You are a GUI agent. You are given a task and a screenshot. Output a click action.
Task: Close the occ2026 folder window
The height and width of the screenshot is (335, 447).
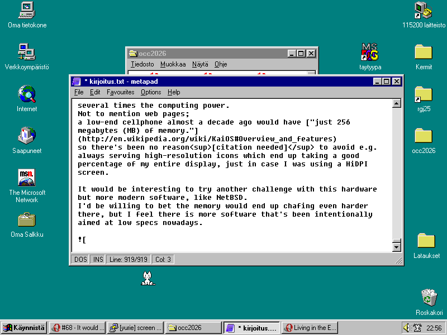[311, 53]
